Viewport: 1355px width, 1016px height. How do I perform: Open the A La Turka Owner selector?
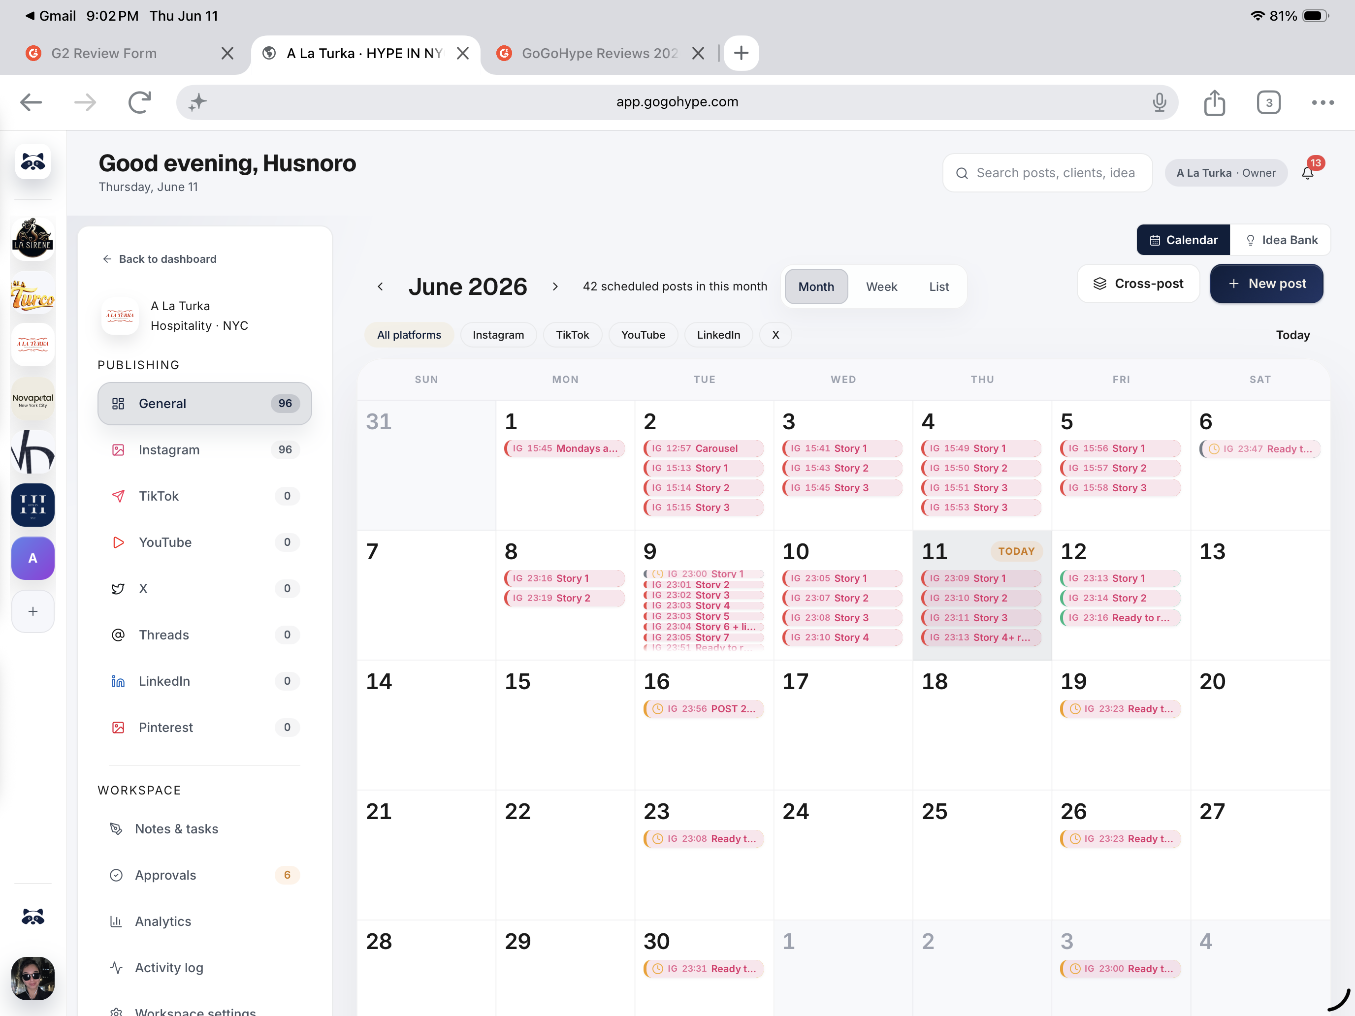pyautogui.click(x=1225, y=173)
